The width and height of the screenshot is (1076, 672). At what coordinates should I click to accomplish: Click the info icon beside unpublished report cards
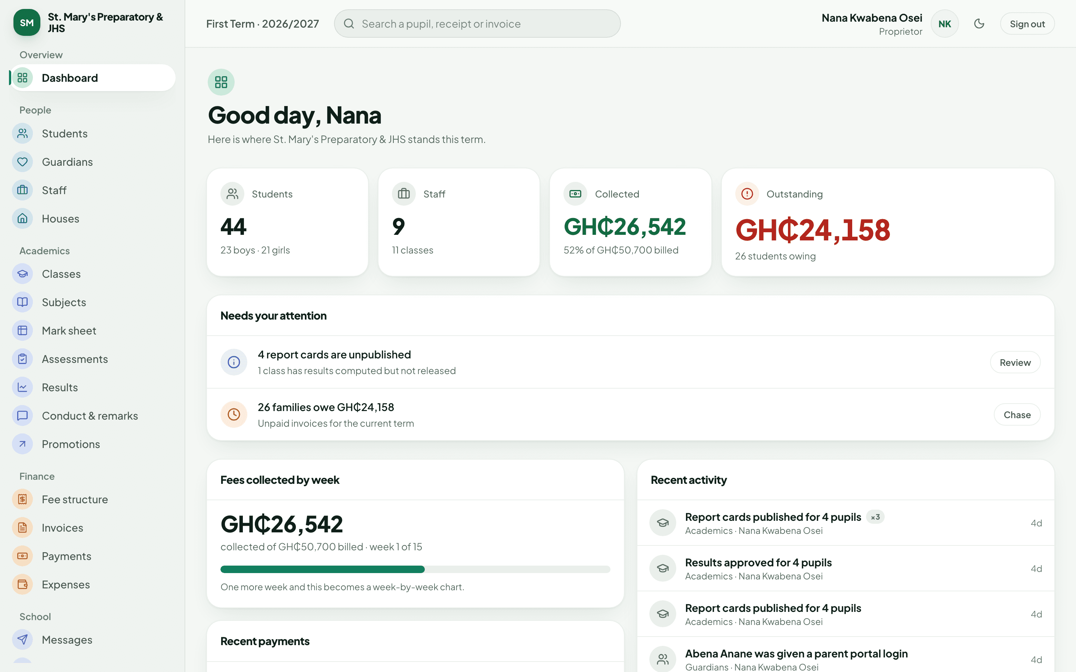tap(234, 362)
